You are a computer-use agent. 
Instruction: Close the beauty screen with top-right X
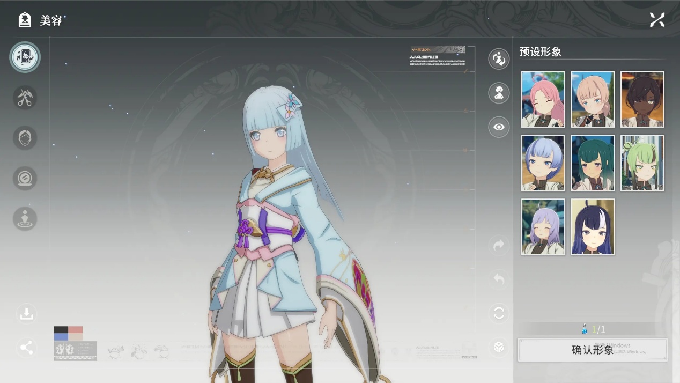pos(657,20)
